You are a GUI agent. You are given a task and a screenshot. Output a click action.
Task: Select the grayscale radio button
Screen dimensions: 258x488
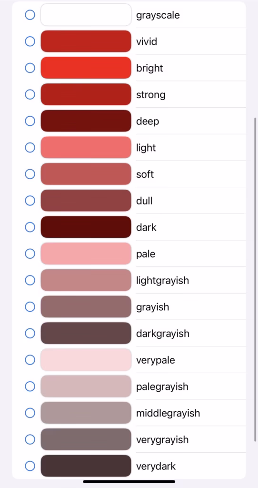tap(30, 15)
